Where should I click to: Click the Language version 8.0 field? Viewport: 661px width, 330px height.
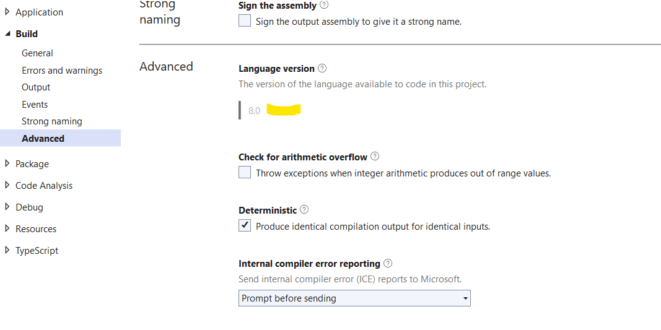click(270, 110)
